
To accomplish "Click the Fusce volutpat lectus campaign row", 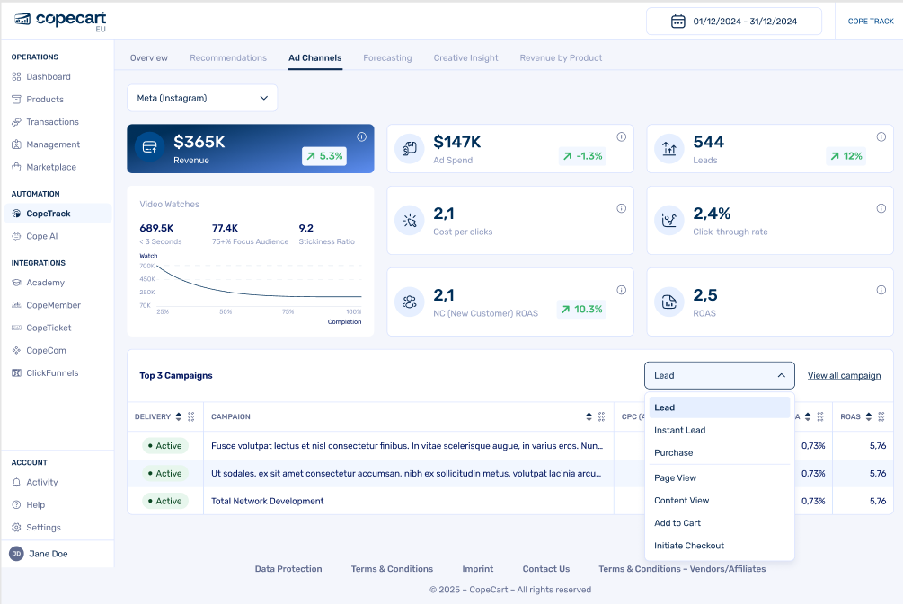I will point(407,446).
